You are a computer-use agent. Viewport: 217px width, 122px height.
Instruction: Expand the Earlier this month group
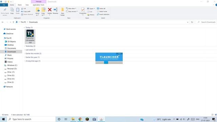tap(24, 54)
